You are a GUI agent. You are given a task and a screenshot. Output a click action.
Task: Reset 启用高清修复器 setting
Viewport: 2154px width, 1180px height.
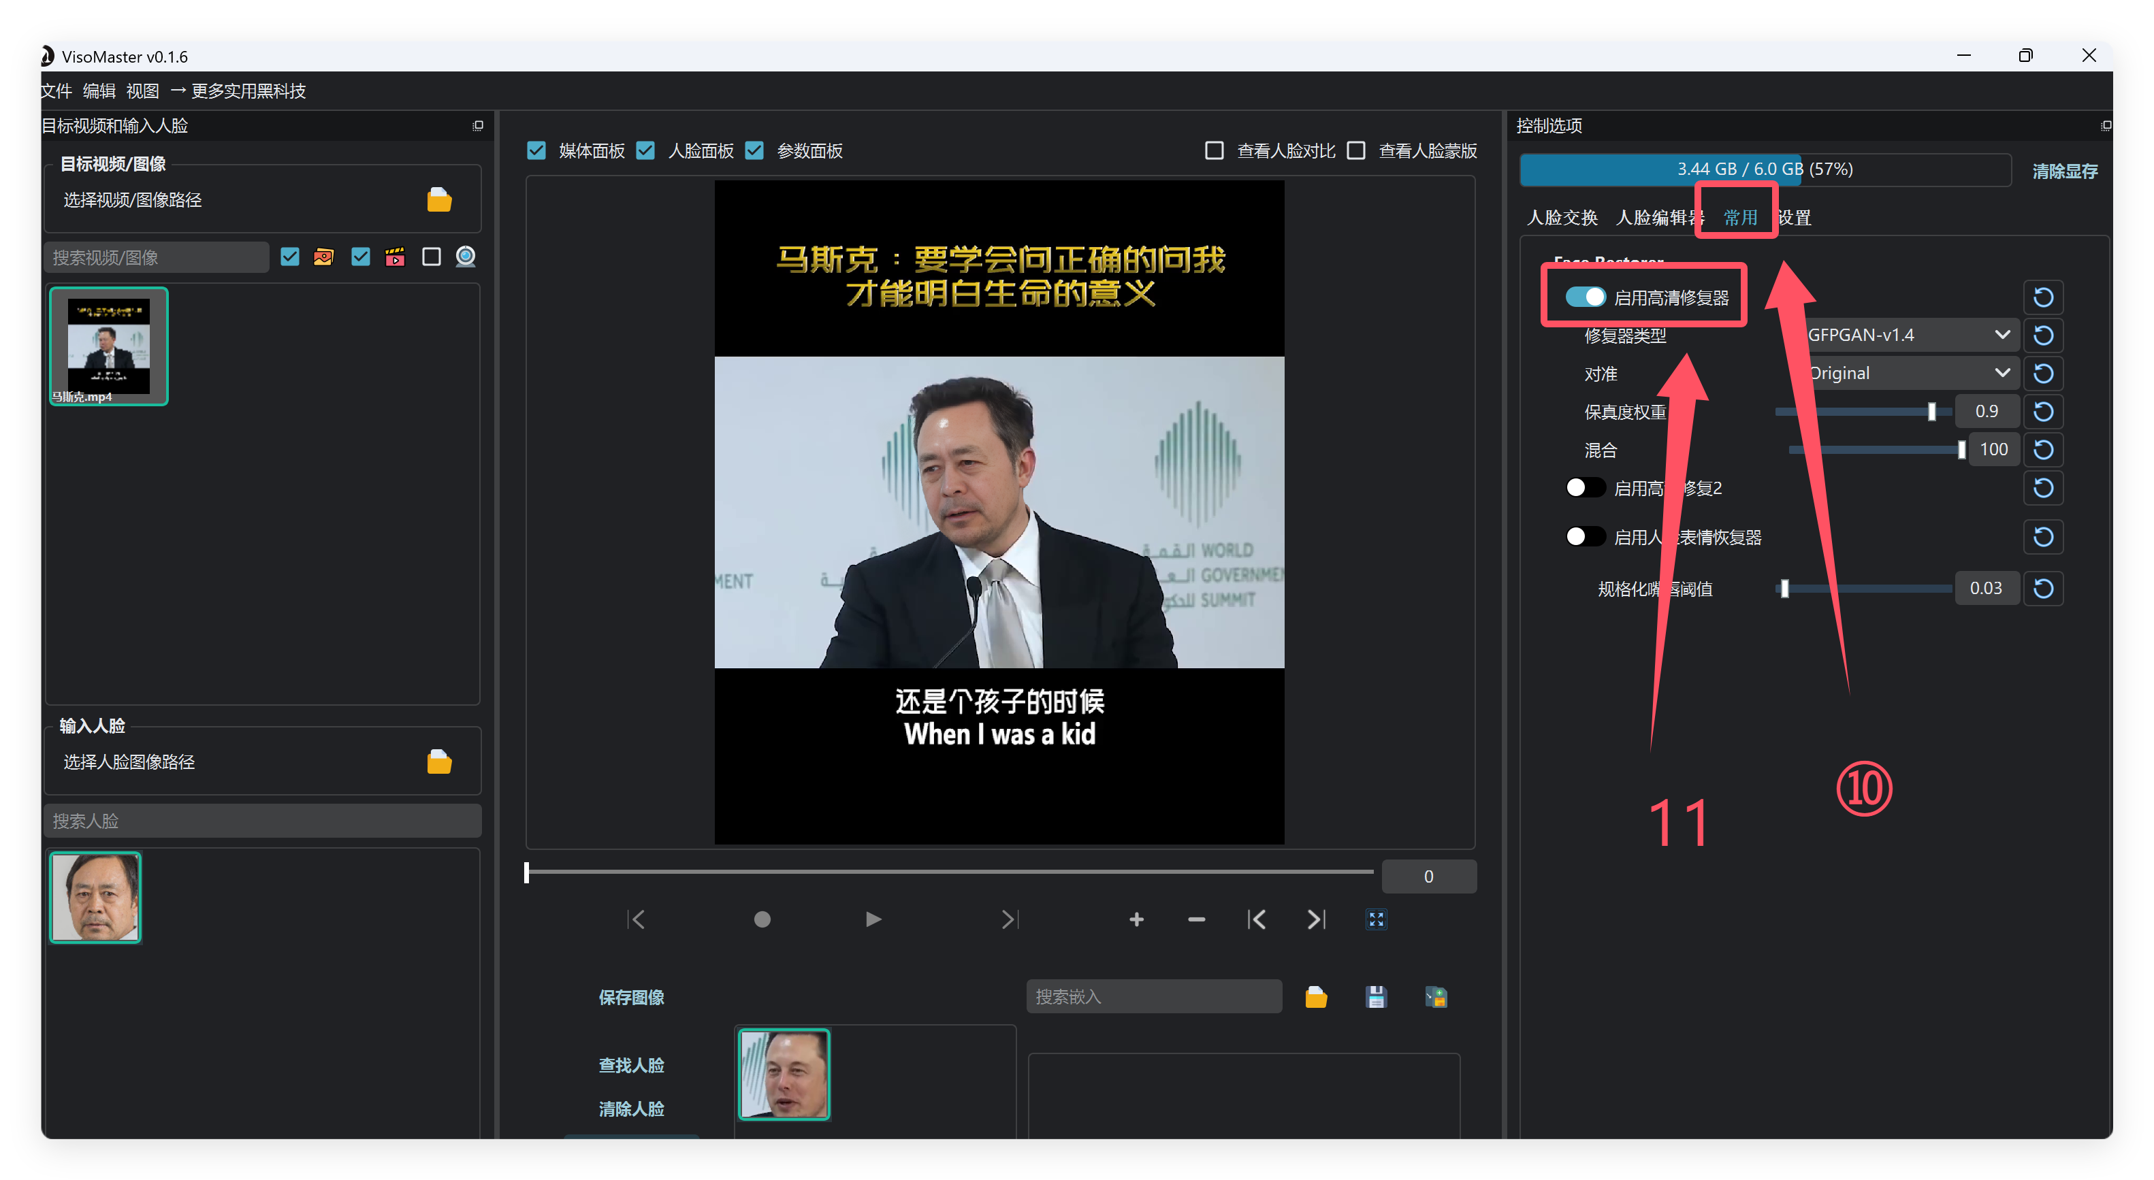pos(2043,297)
